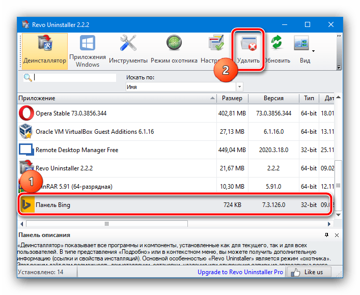Click vertical scrollbar down arrow
The width and height of the screenshot is (360, 295).
pyautogui.click(x=338, y=215)
